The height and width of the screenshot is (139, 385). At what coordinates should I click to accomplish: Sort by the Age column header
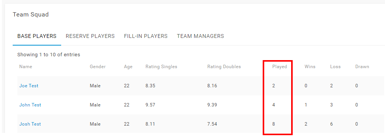(128, 67)
